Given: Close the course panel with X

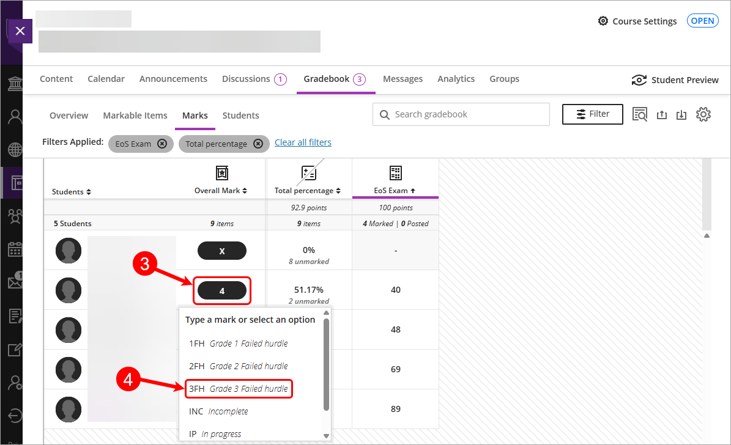Looking at the screenshot, I should pyautogui.click(x=20, y=31).
